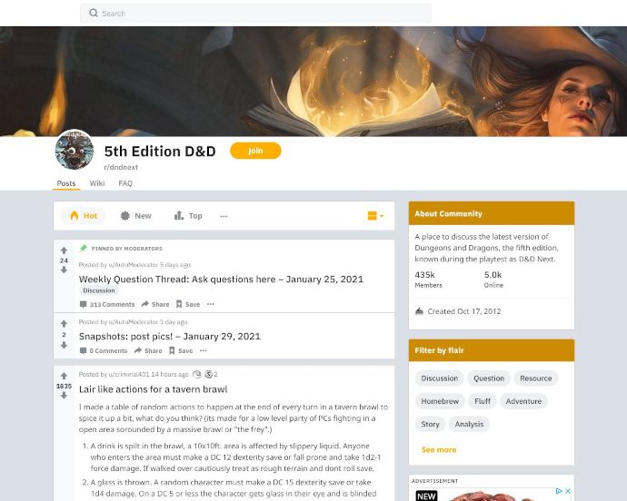Expand flair list with See more

click(x=439, y=450)
